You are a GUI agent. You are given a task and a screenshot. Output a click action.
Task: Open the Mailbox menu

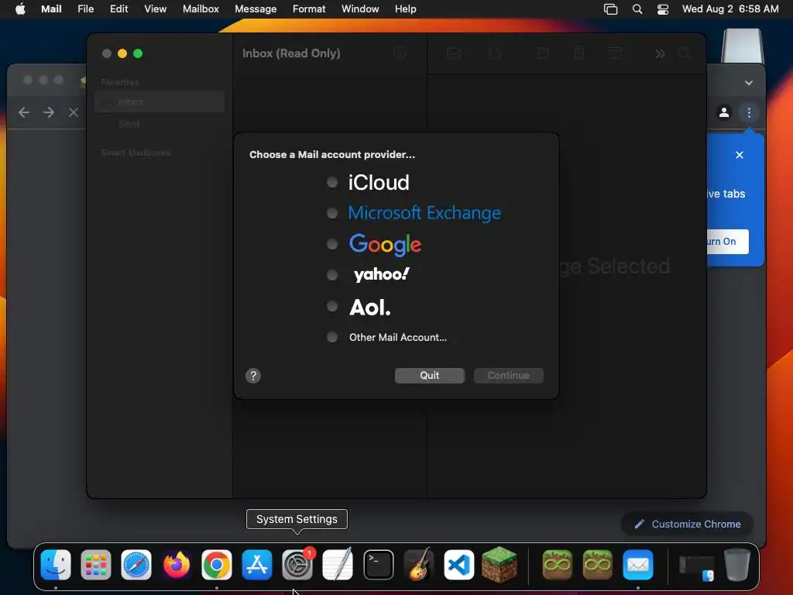201,9
